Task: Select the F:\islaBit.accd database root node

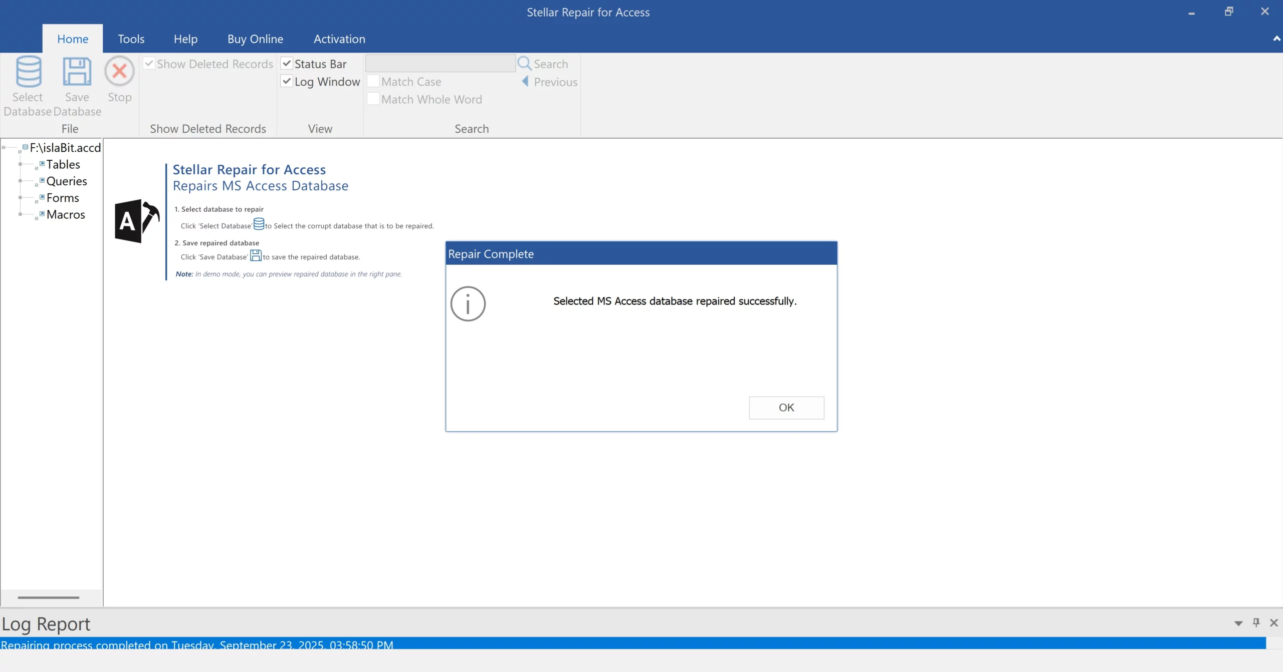Action: [64, 147]
